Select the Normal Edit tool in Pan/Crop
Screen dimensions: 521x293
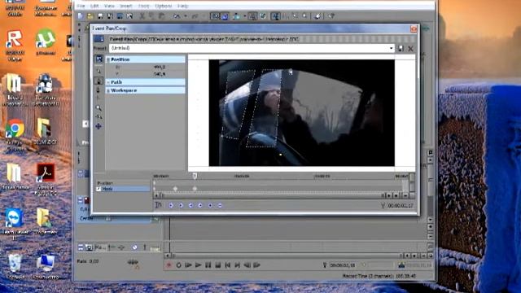(x=99, y=71)
